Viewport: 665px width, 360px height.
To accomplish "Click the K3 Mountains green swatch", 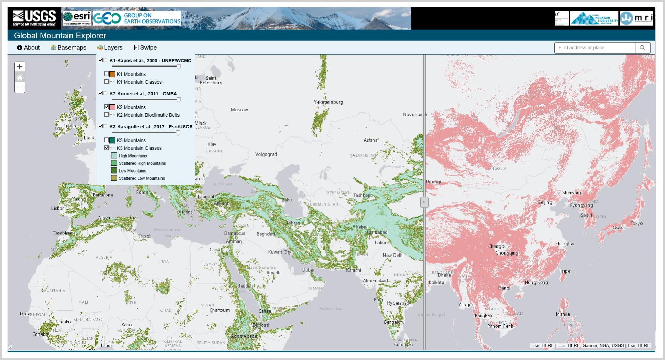I will pyautogui.click(x=112, y=140).
